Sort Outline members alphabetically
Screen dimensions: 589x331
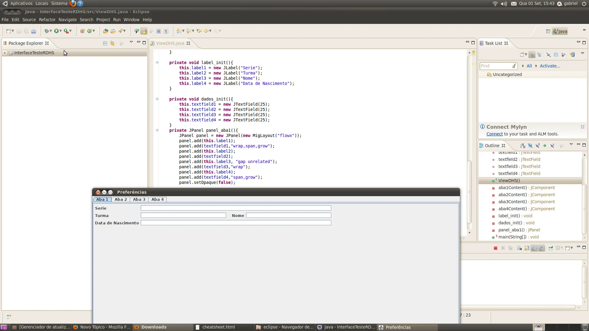522,146
